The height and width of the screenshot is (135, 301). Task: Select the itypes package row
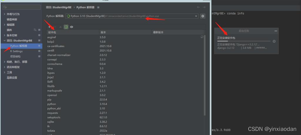pyautogui.click(x=125, y=73)
